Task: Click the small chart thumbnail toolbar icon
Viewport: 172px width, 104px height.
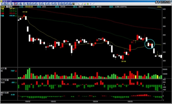Action: click(73, 4)
